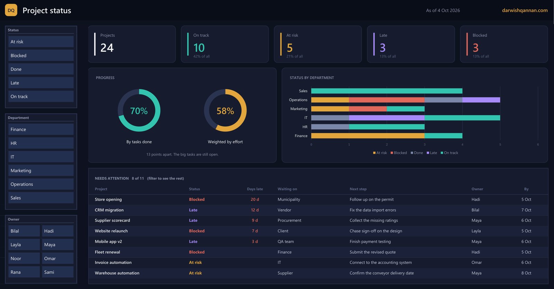
Task: Select Website relaunch project
Action: (111, 231)
